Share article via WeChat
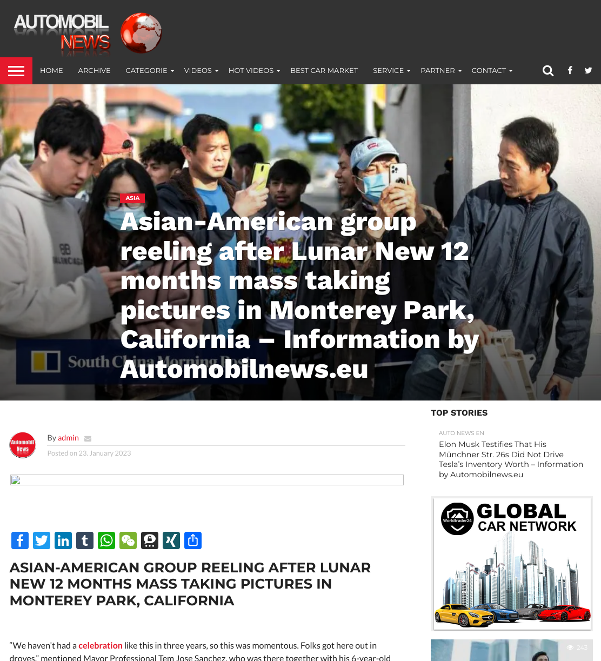 click(x=128, y=540)
